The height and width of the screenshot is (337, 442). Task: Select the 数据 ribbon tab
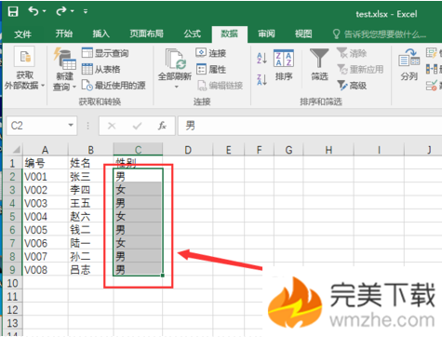[x=230, y=34]
